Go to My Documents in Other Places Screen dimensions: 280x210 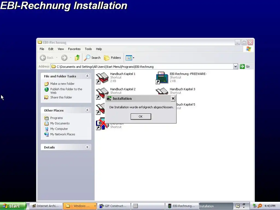60,123
